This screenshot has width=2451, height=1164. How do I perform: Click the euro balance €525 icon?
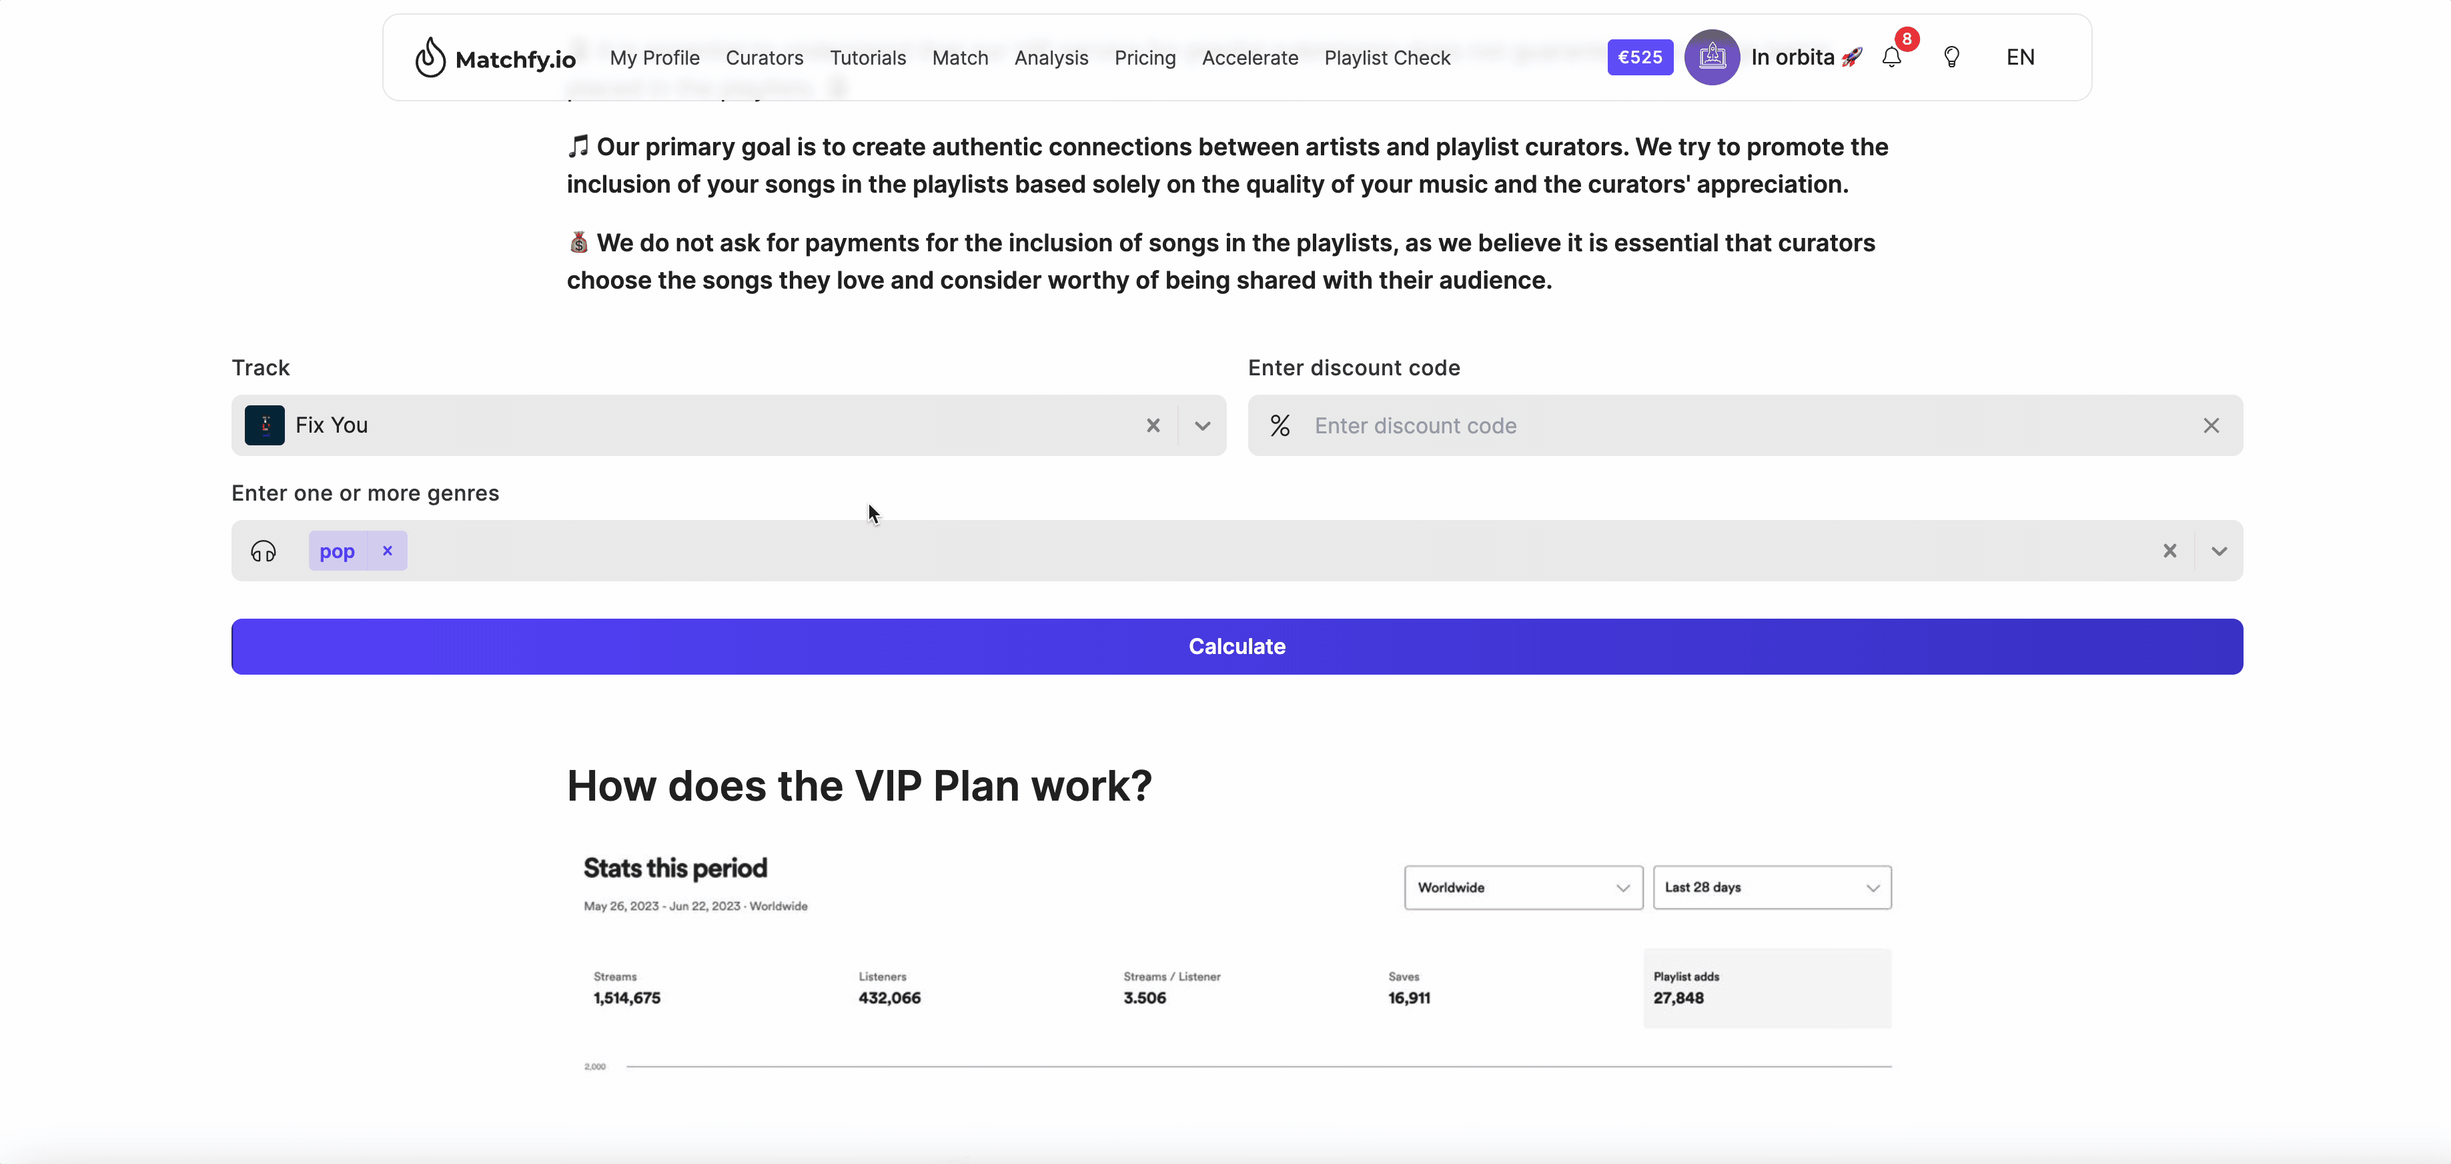click(x=1638, y=56)
